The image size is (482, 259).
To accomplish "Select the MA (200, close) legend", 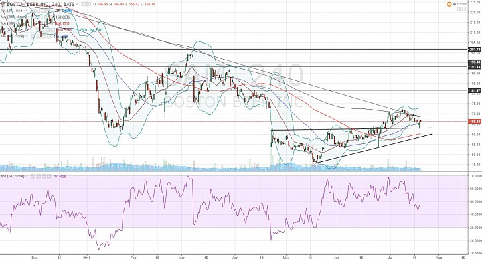I will click(x=13, y=17).
